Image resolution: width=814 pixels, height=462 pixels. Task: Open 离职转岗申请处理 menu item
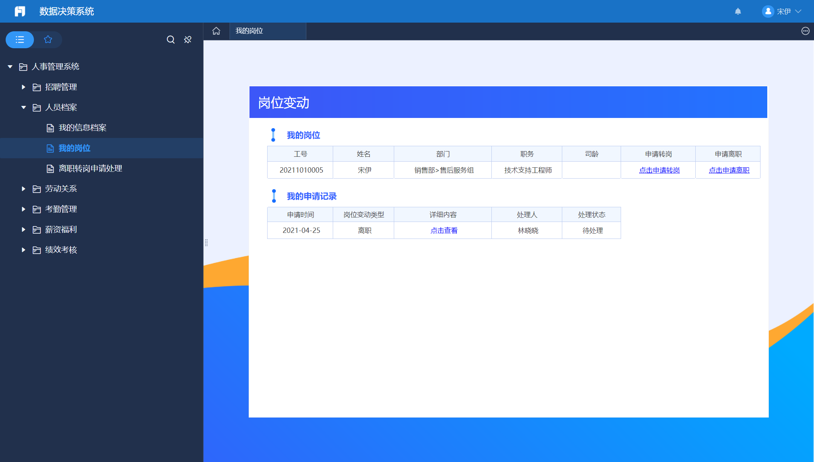tap(90, 168)
